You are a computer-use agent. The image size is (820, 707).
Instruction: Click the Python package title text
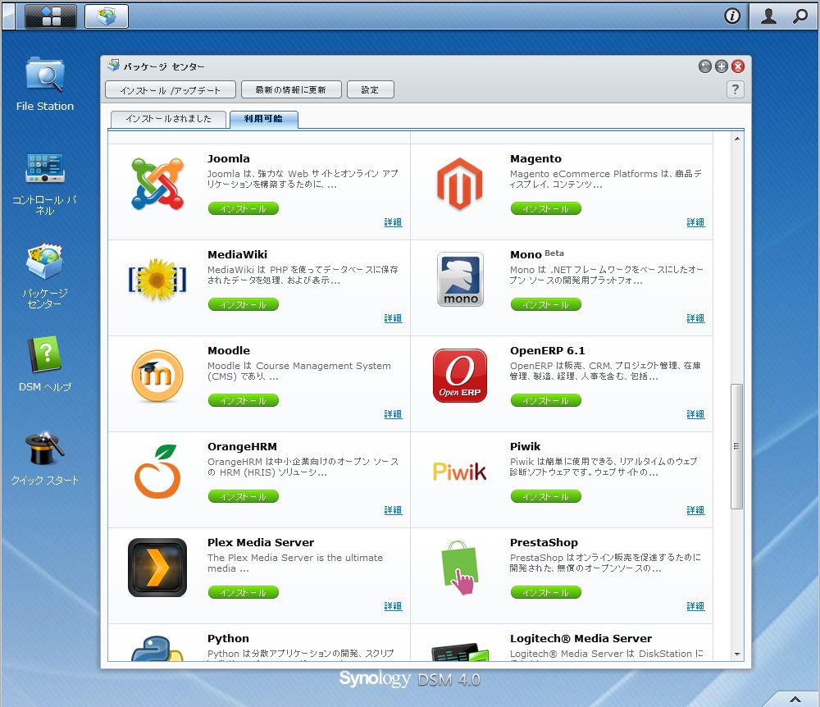pyautogui.click(x=228, y=638)
